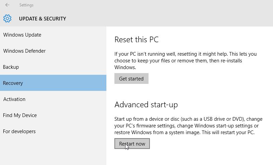
Task: Open the Activation page
Action: tap(14, 99)
